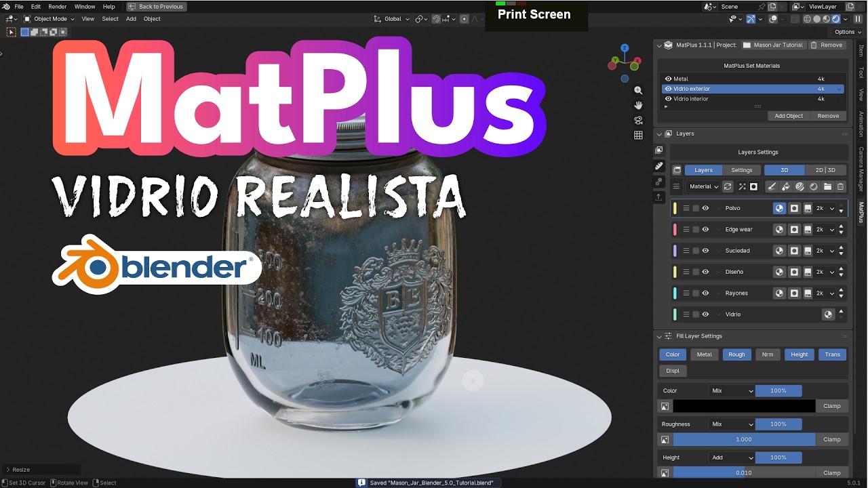Tick the checkbox on the Rayones layer

click(696, 293)
